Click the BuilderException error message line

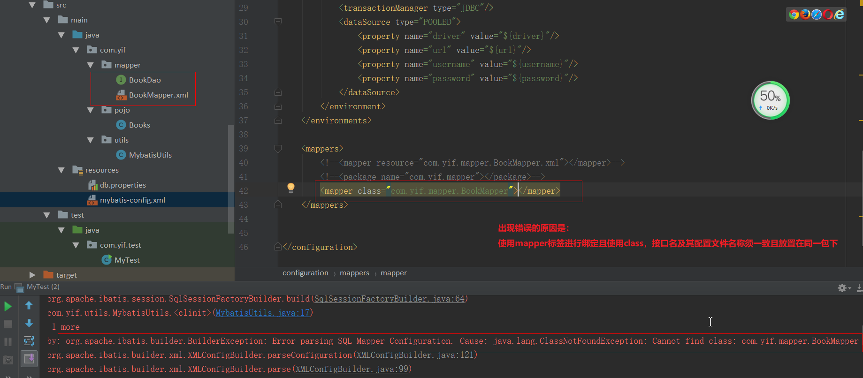click(x=462, y=341)
